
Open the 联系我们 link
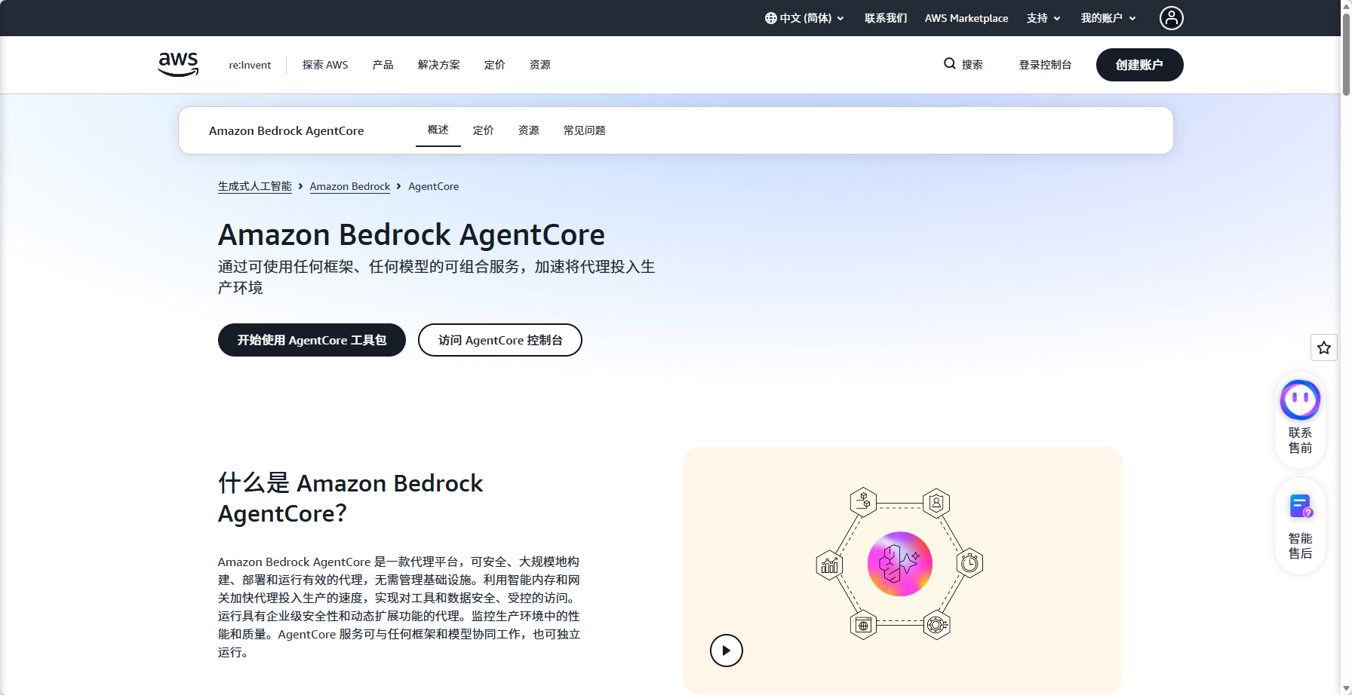[886, 18]
